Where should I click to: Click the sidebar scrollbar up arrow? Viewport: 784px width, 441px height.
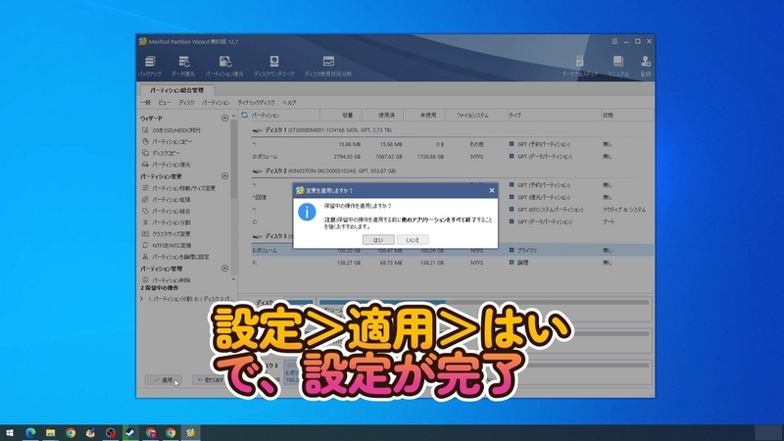[x=233, y=116]
